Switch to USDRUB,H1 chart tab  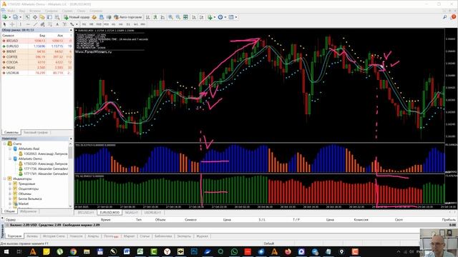pyautogui.click(x=152, y=213)
